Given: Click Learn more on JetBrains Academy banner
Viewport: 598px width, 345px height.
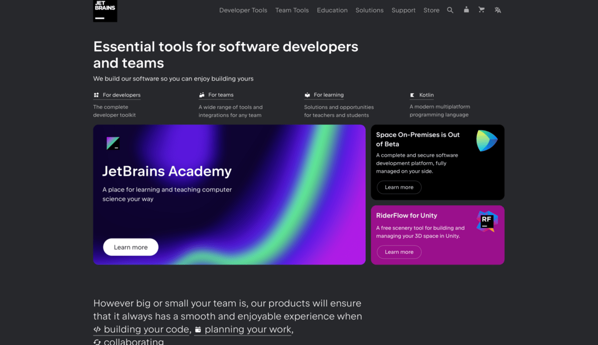Looking at the screenshot, I should coord(131,247).
